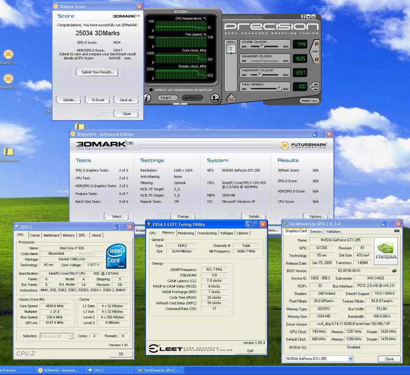The height and width of the screenshot is (375, 410).
Task: Click Close button in GPU-Z
Action: click(x=389, y=359)
